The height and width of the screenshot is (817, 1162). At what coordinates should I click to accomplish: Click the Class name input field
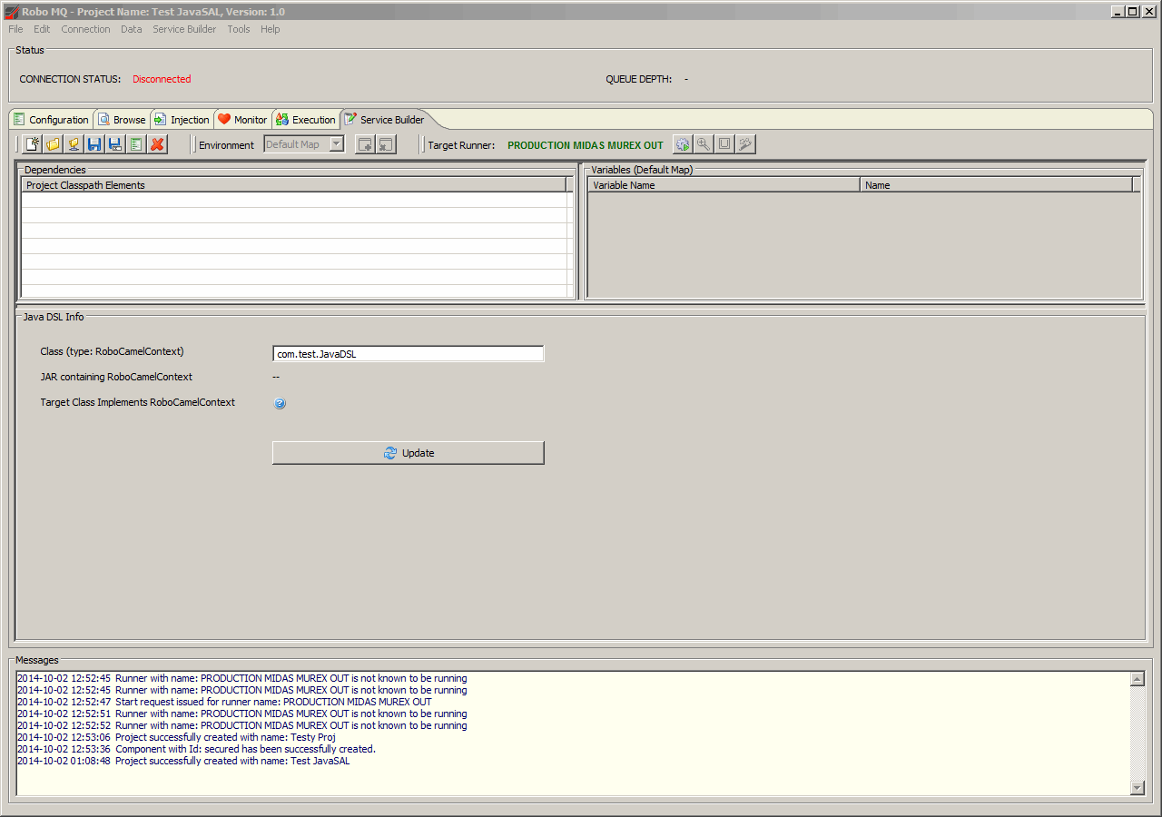(x=408, y=354)
